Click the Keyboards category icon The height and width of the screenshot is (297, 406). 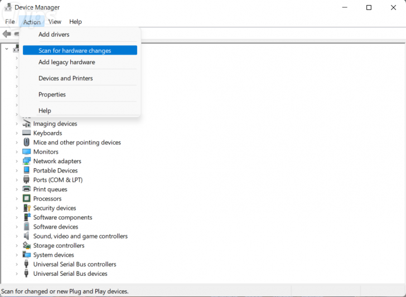[x=26, y=133]
